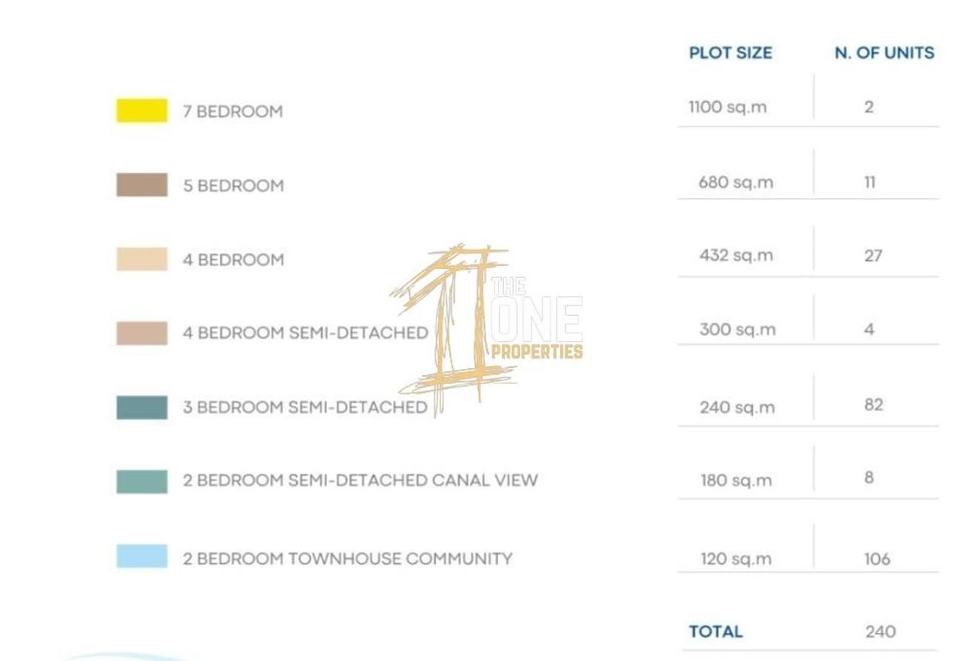
Task: Click the TOTAL label
Action: click(716, 632)
